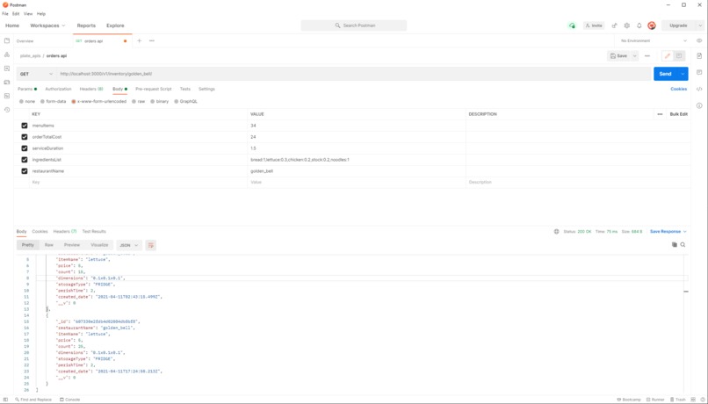Click the blue Send button
708x404 pixels.
coord(666,74)
